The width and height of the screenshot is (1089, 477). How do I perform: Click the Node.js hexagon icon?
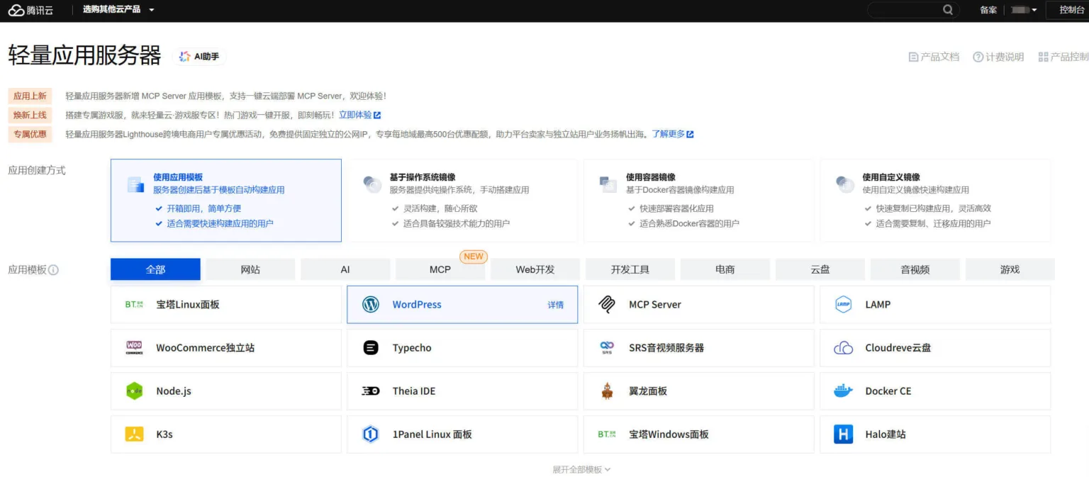134,391
